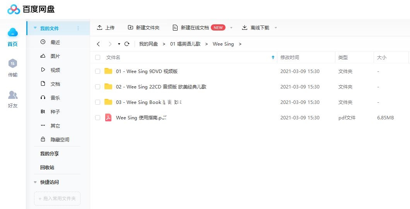Open 我的分享 in the sidebar
Image resolution: width=410 pixels, height=209 pixels.
coord(50,154)
